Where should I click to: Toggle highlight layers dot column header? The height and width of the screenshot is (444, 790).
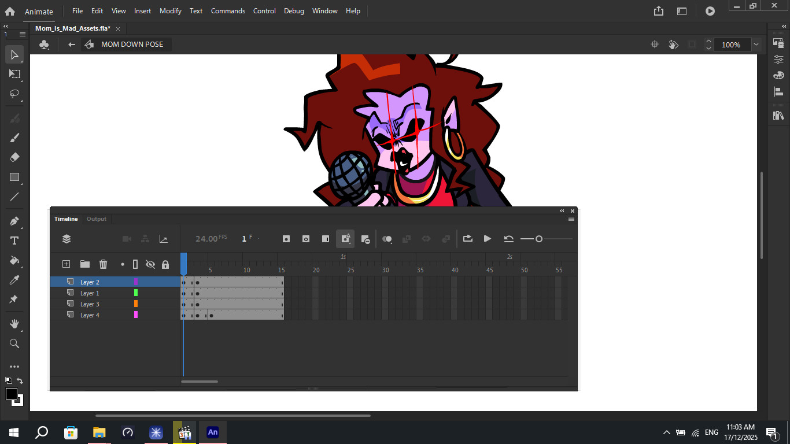tap(123, 264)
